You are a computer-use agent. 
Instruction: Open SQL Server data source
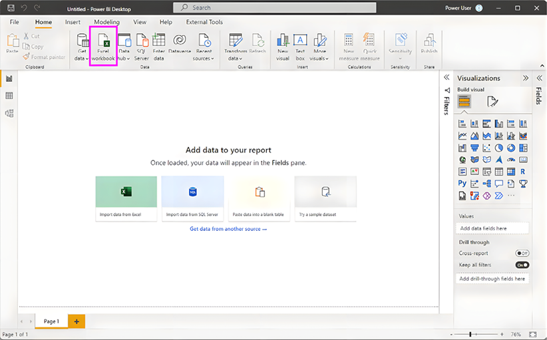142,45
